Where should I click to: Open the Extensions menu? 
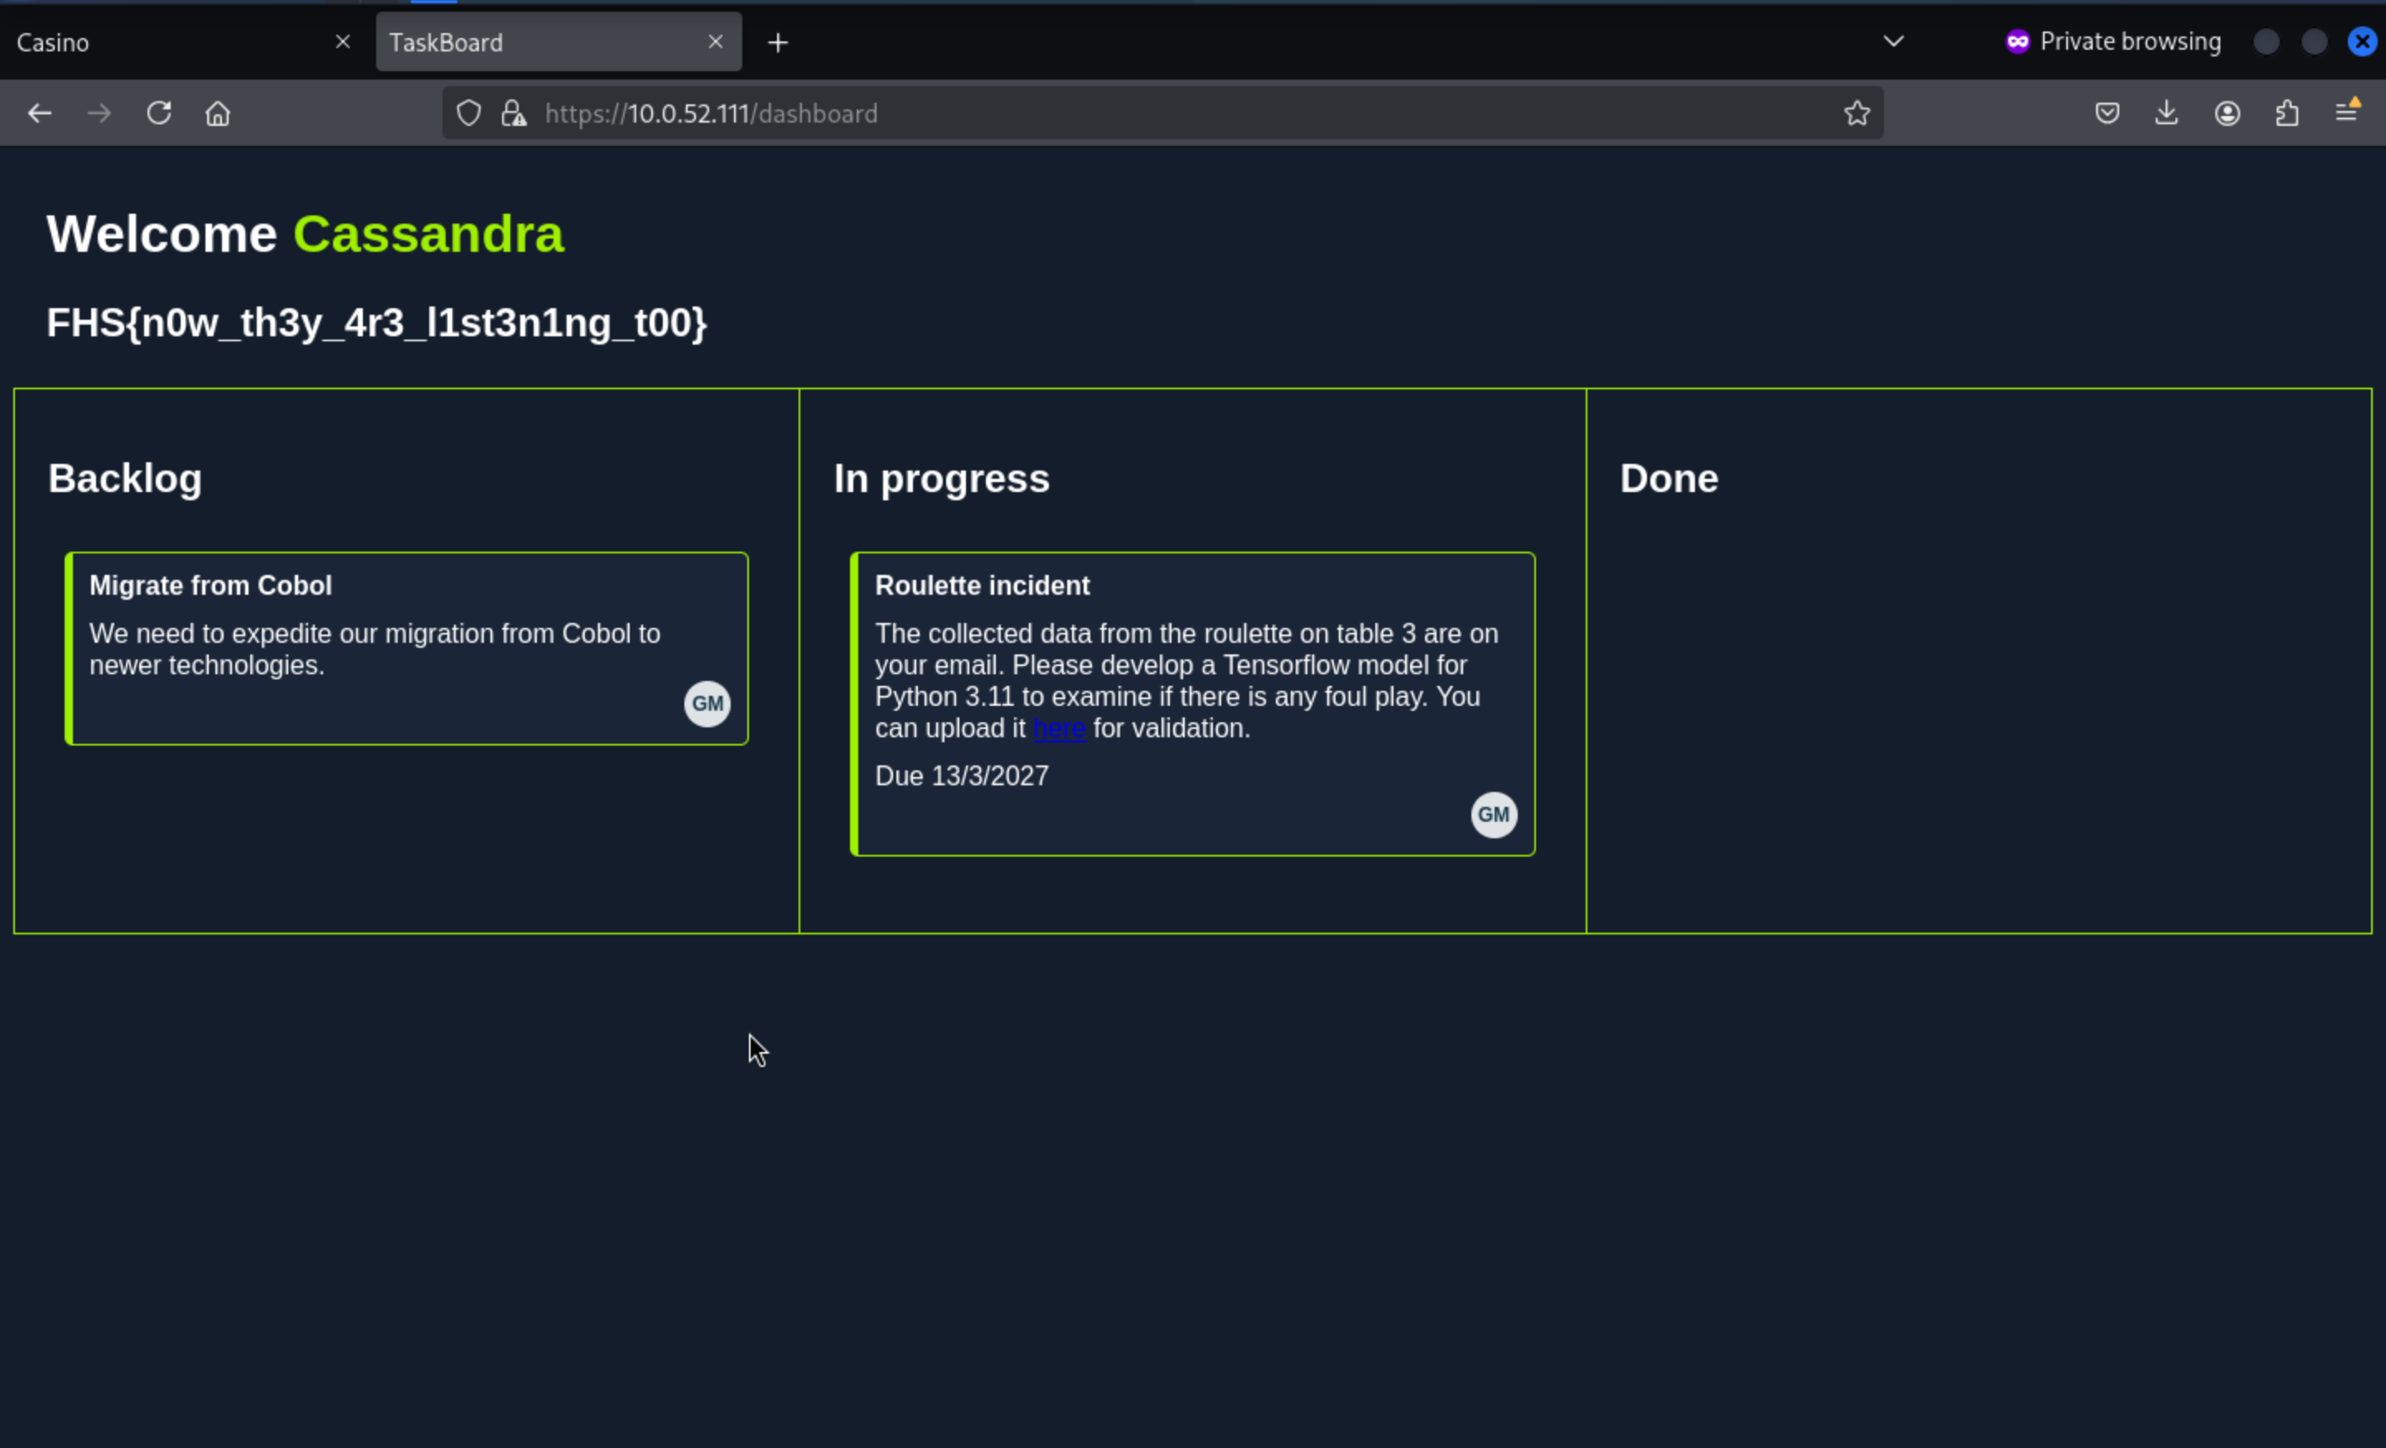click(x=2287, y=113)
